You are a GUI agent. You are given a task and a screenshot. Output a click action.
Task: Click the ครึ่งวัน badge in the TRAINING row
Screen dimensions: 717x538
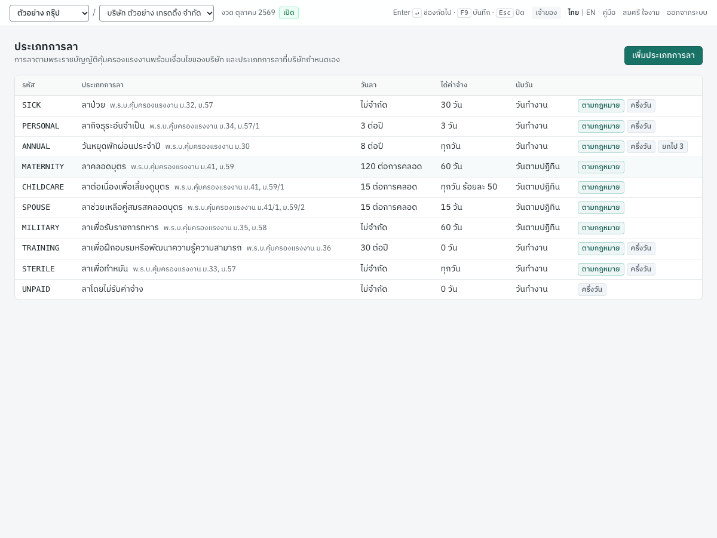641,249
